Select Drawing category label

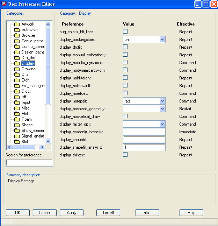[x=29, y=69]
